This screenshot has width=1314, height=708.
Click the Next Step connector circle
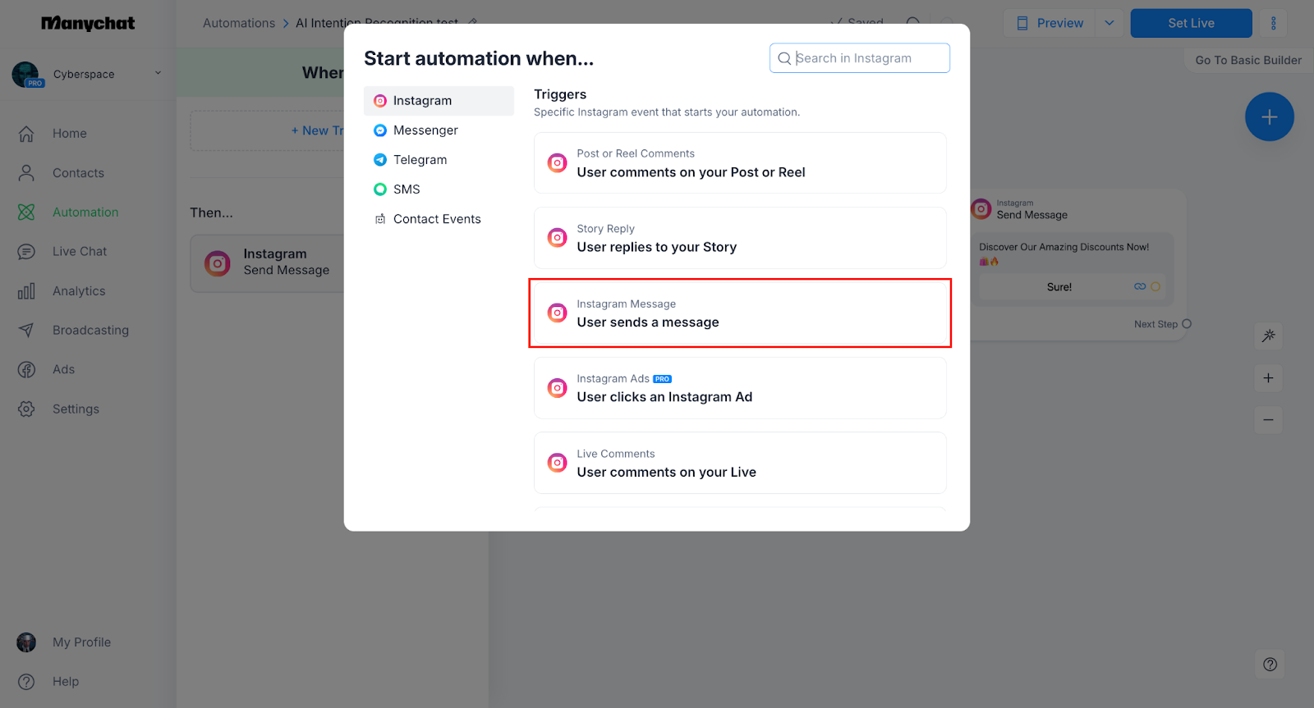tap(1187, 324)
